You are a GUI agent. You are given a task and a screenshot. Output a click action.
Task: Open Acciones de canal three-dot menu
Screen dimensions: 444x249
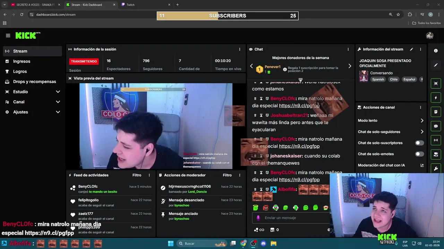[x=420, y=107]
